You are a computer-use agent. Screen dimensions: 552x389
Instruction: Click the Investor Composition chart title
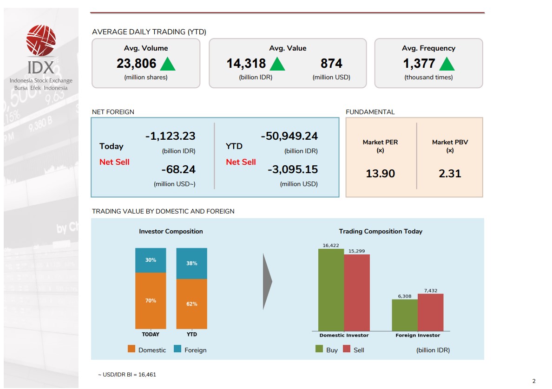click(x=171, y=232)
